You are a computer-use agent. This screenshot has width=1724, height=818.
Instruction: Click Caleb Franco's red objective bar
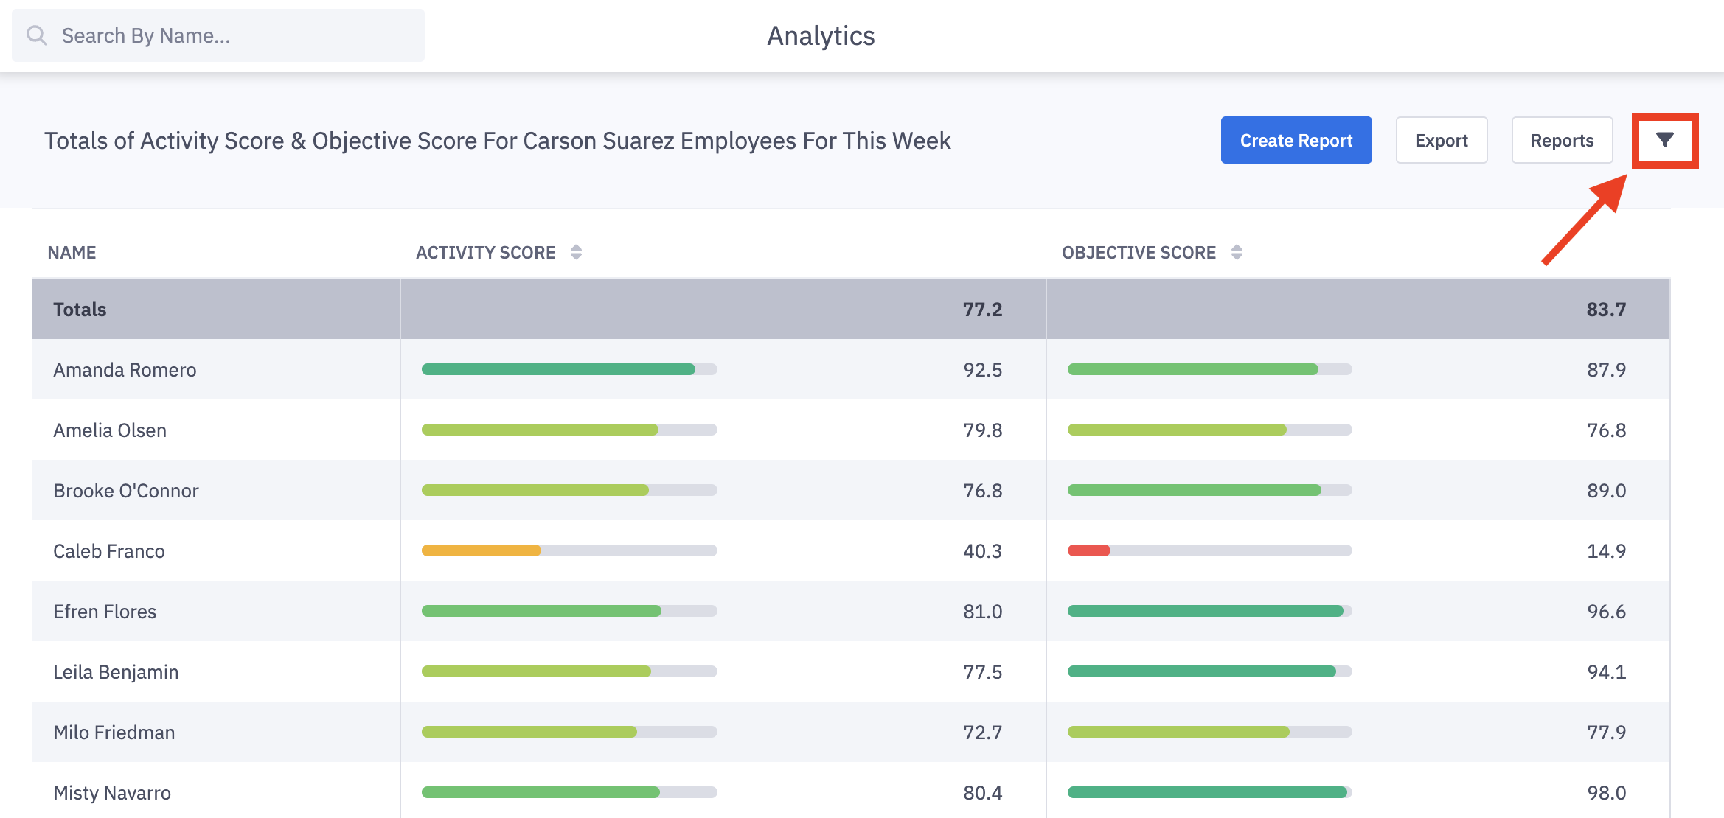[1088, 550]
